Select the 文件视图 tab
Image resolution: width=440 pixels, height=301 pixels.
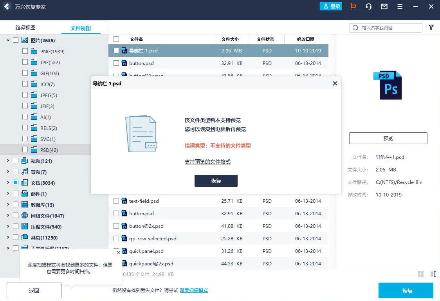click(81, 28)
